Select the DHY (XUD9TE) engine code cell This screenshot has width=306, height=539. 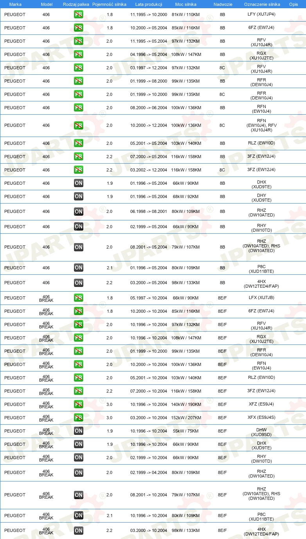tap(261, 198)
